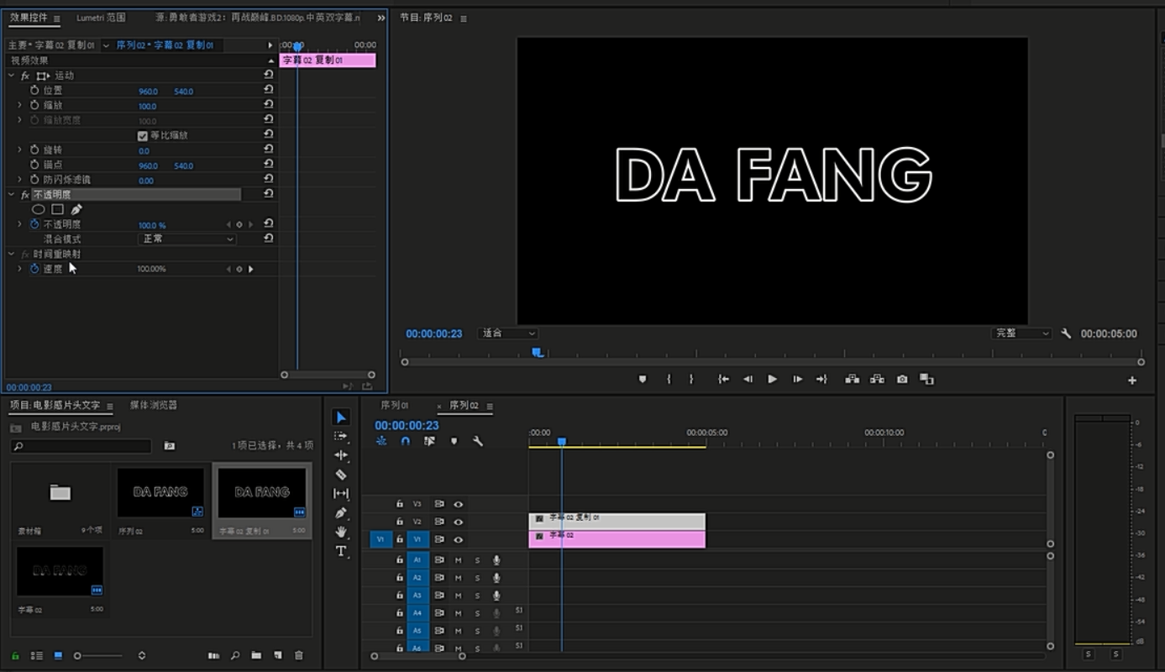Screen dimensions: 1165x672
Task: Create new bin in project panel
Action: tap(255, 655)
